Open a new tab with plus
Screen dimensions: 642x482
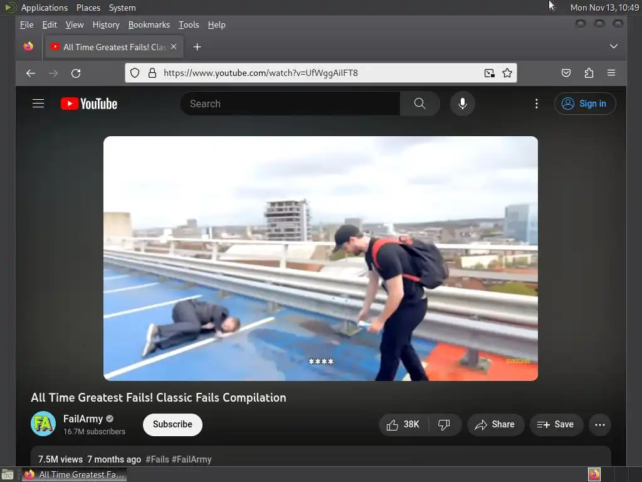(197, 47)
